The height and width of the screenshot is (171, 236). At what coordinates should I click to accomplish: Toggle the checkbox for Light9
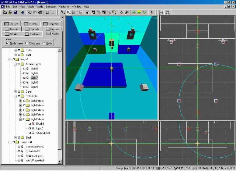pyautogui.click(x=24, y=87)
